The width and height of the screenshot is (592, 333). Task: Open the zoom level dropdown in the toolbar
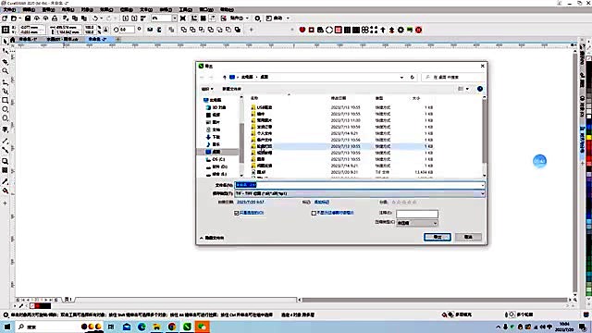[x=175, y=18]
